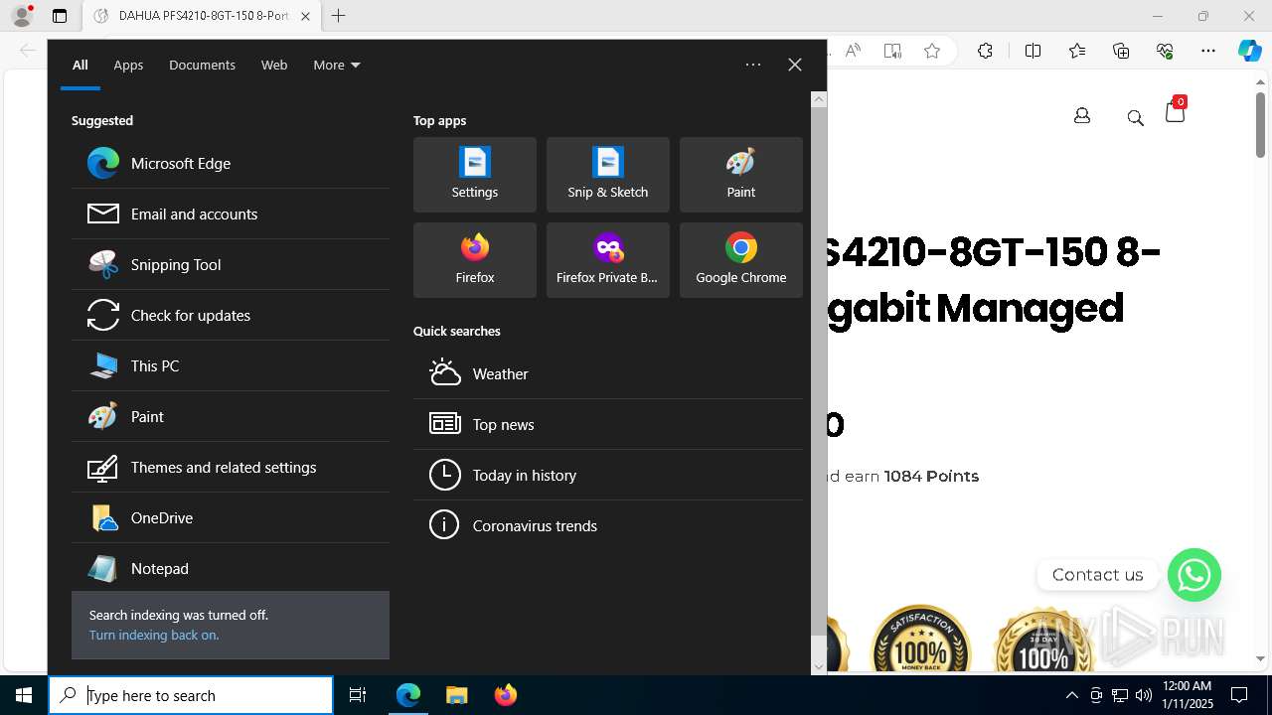The image size is (1272, 715).
Task: Add page to favorites star
Action: coord(932,51)
